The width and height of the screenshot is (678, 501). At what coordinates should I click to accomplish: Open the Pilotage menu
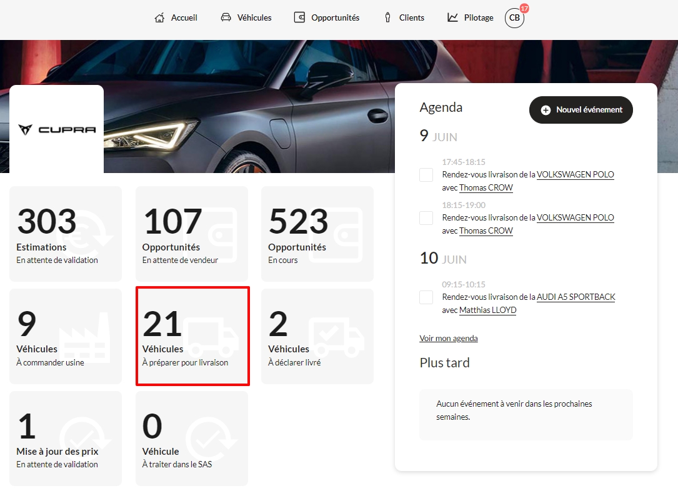click(x=470, y=17)
